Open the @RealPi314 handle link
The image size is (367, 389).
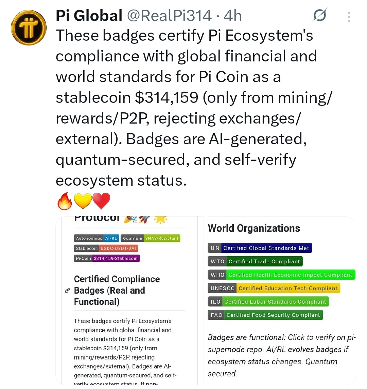coord(169,16)
